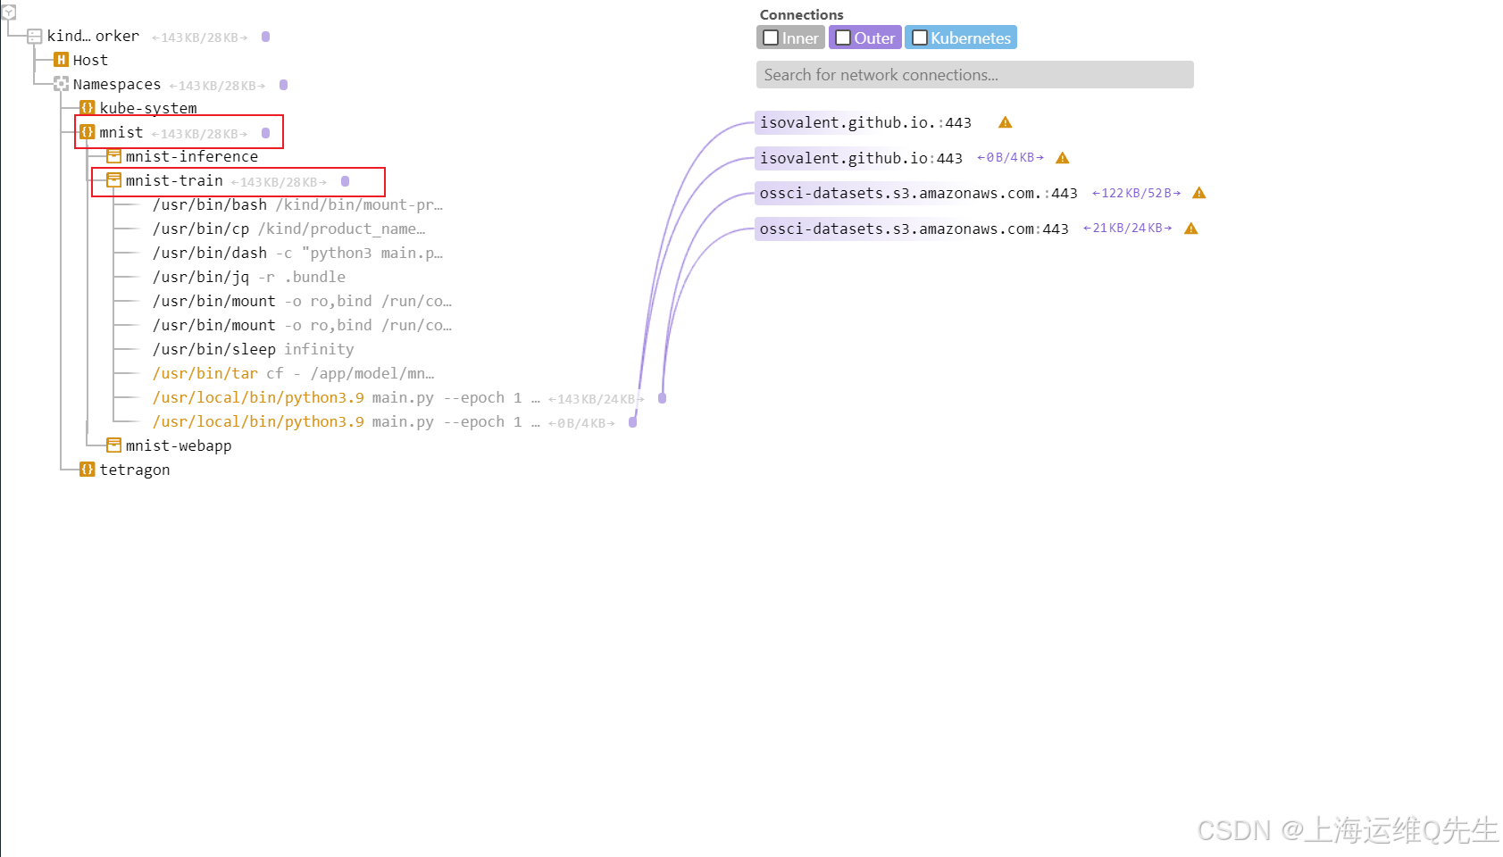Click the 0B/4KB label beside isovalent.github.io:443
The width and height of the screenshot is (1503, 857).
1010,158
